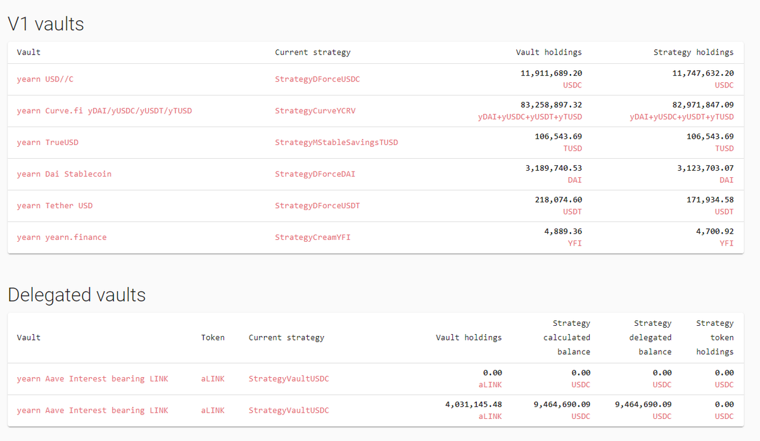Click DAI token under strategy holdings 3,123,703.07
The height and width of the screenshot is (441, 760).
tap(726, 180)
